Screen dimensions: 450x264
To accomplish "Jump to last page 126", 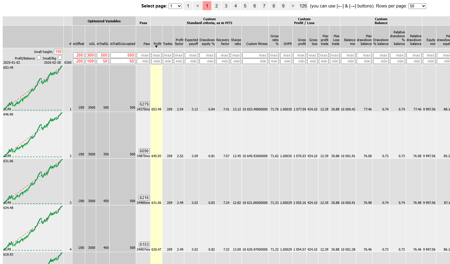I will 303,6.
